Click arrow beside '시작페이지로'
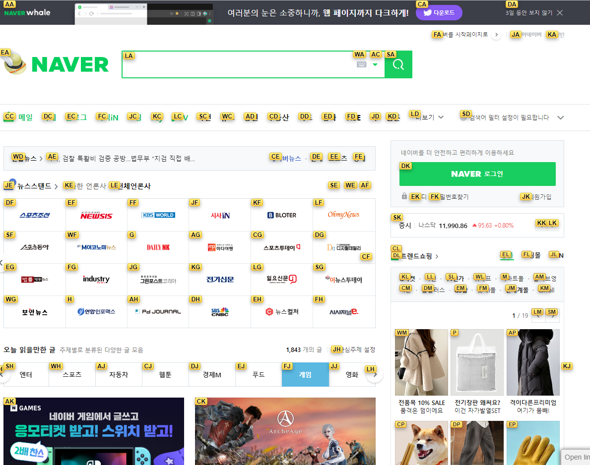 tap(496, 35)
